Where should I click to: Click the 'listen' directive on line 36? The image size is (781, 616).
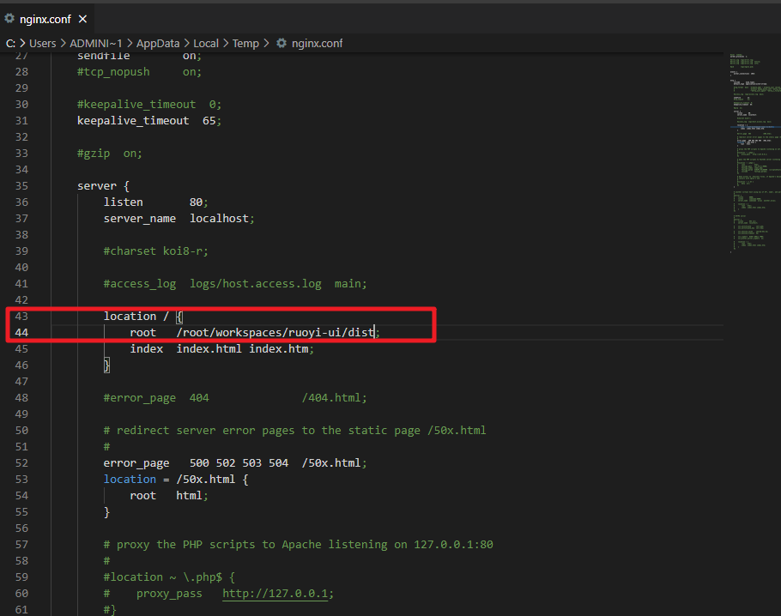123,202
